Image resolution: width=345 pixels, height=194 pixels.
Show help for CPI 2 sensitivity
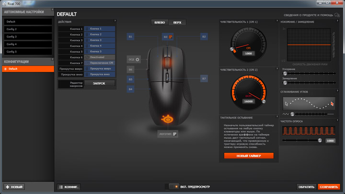(277, 69)
